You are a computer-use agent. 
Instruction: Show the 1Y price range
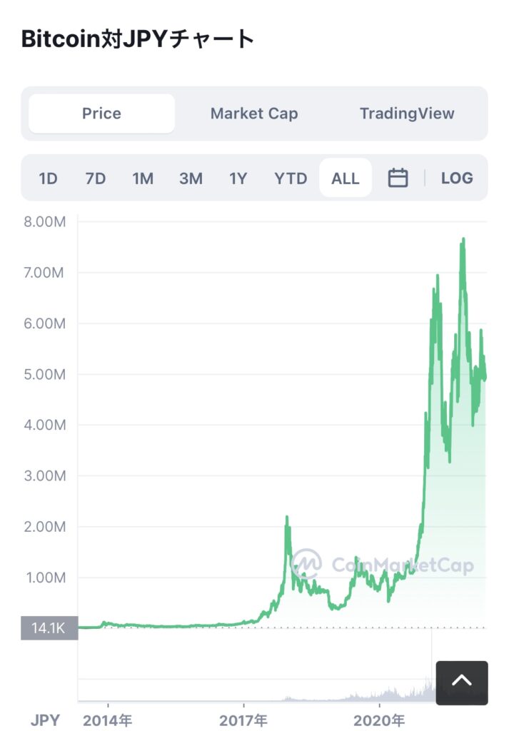pos(238,178)
